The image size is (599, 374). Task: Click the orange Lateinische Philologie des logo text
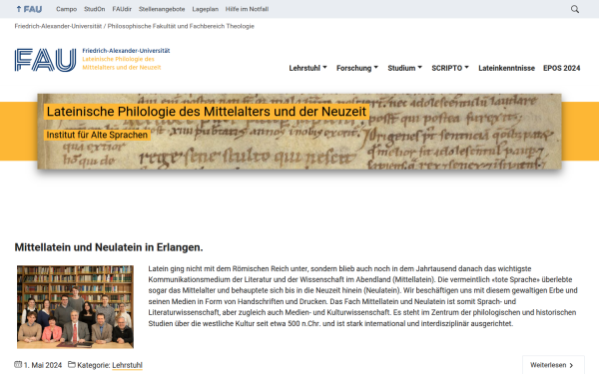click(x=119, y=59)
